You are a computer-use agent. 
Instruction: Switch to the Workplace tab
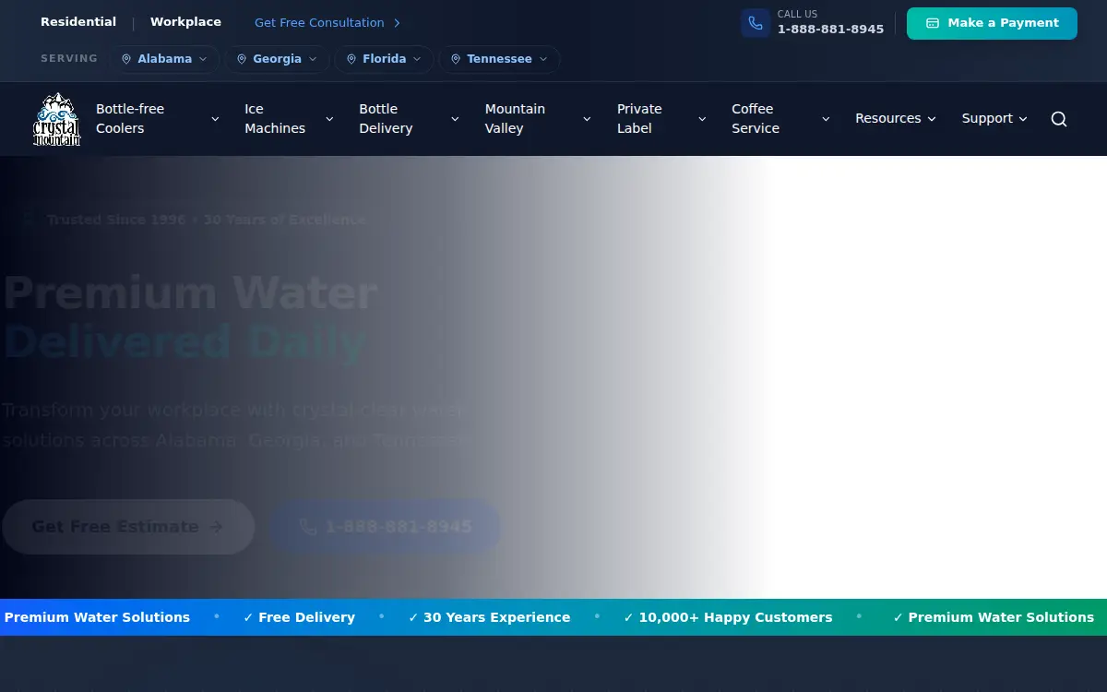185,22
